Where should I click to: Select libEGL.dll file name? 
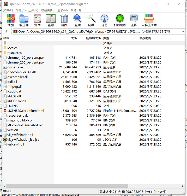tap(14, 96)
